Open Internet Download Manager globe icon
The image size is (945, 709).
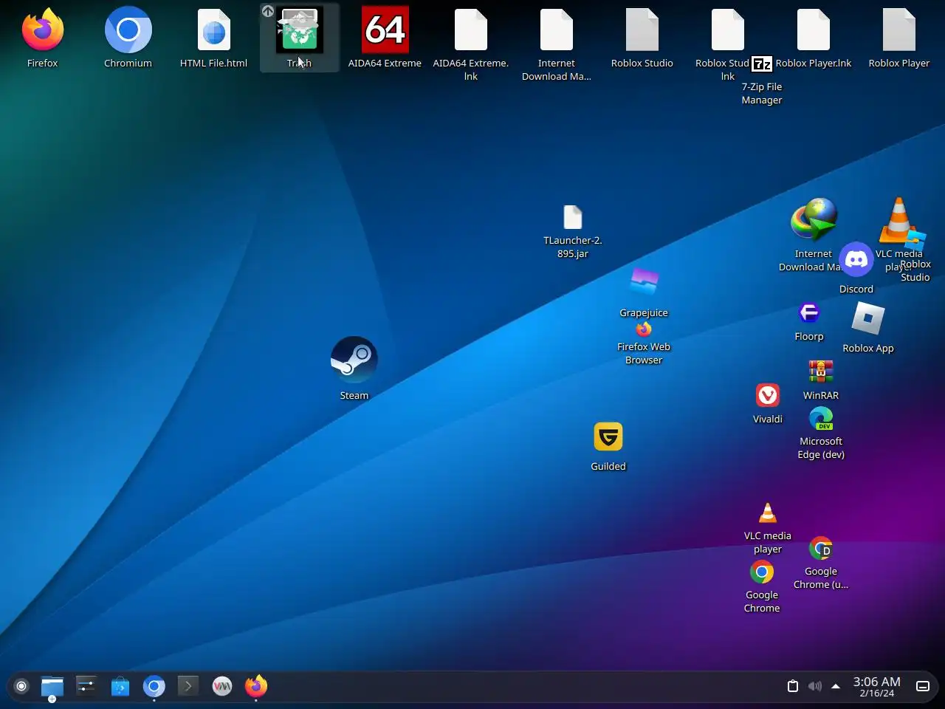(814, 219)
